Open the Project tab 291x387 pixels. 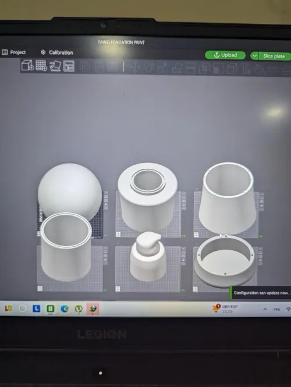point(14,52)
